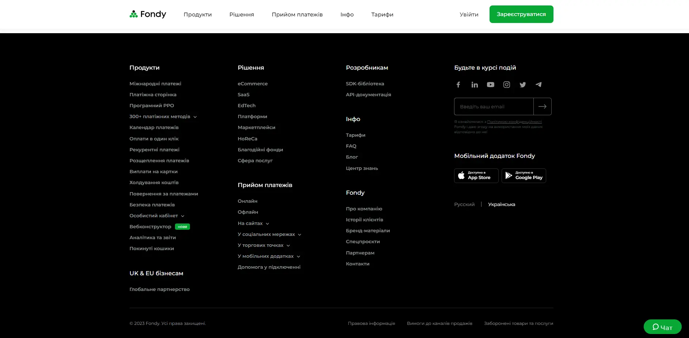Open eCommerce solution link
The image size is (689, 338).
coord(253,84)
